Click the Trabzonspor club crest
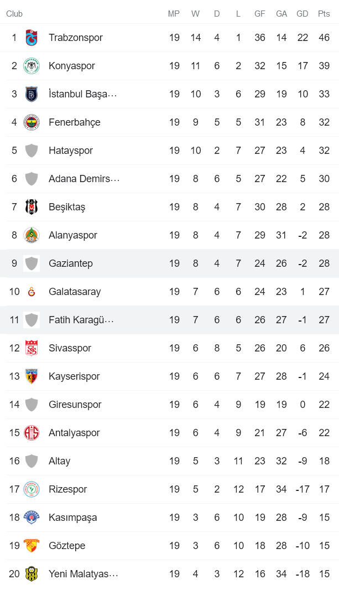The width and height of the screenshot is (339, 595). [x=32, y=37]
